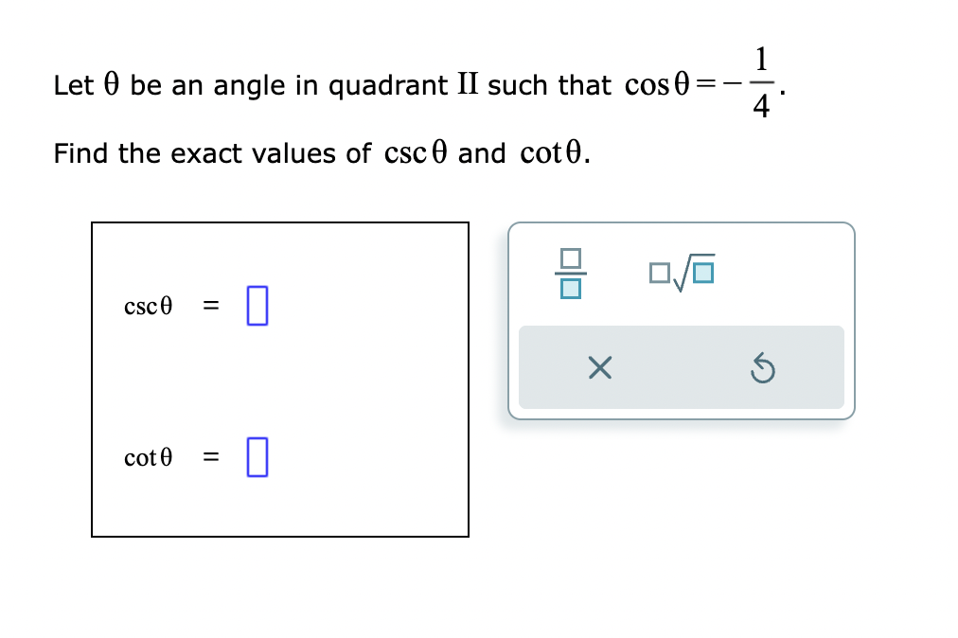
Task: Select the empty box next to cot θ
Action: click(256, 456)
